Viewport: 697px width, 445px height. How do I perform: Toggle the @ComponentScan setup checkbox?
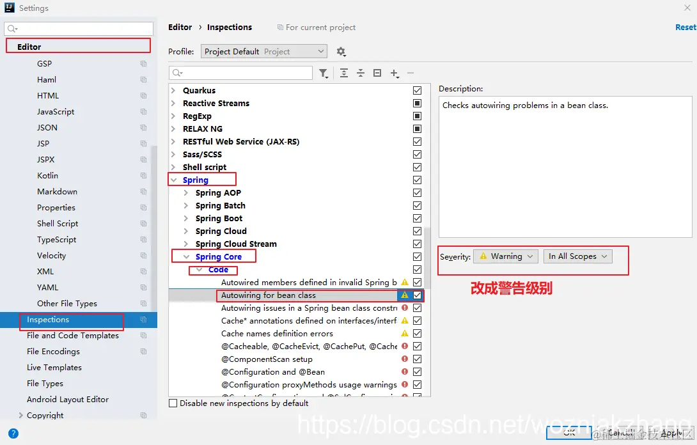(x=417, y=359)
